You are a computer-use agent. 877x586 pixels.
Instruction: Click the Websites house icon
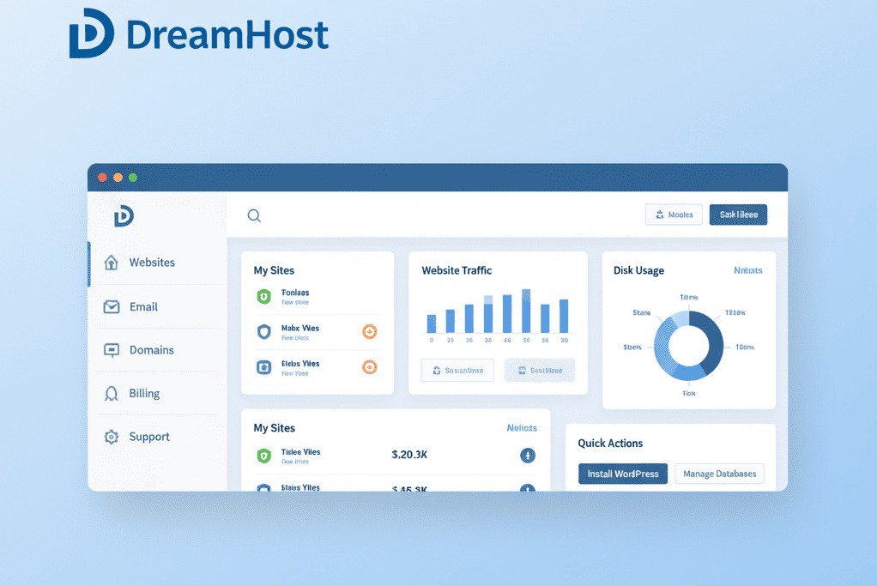click(111, 263)
